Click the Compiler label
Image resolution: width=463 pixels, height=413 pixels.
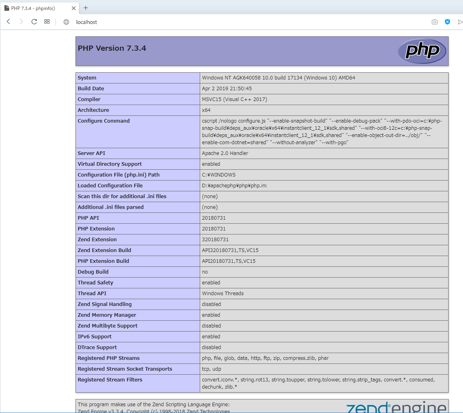[x=89, y=99]
